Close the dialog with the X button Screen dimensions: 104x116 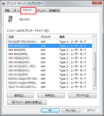(x=97, y=2)
